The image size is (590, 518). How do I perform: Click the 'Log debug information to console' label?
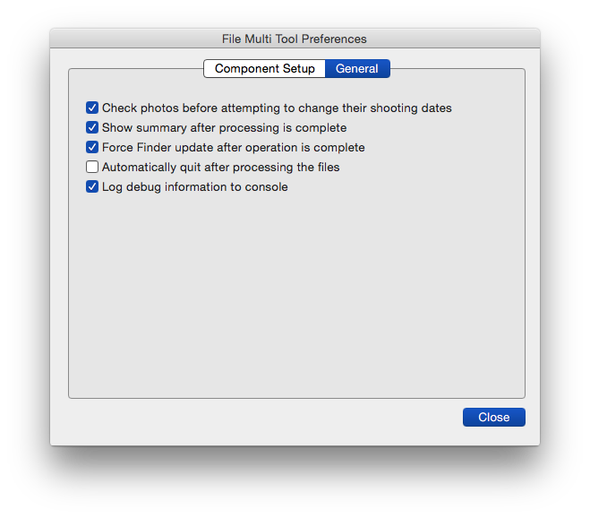tap(194, 186)
